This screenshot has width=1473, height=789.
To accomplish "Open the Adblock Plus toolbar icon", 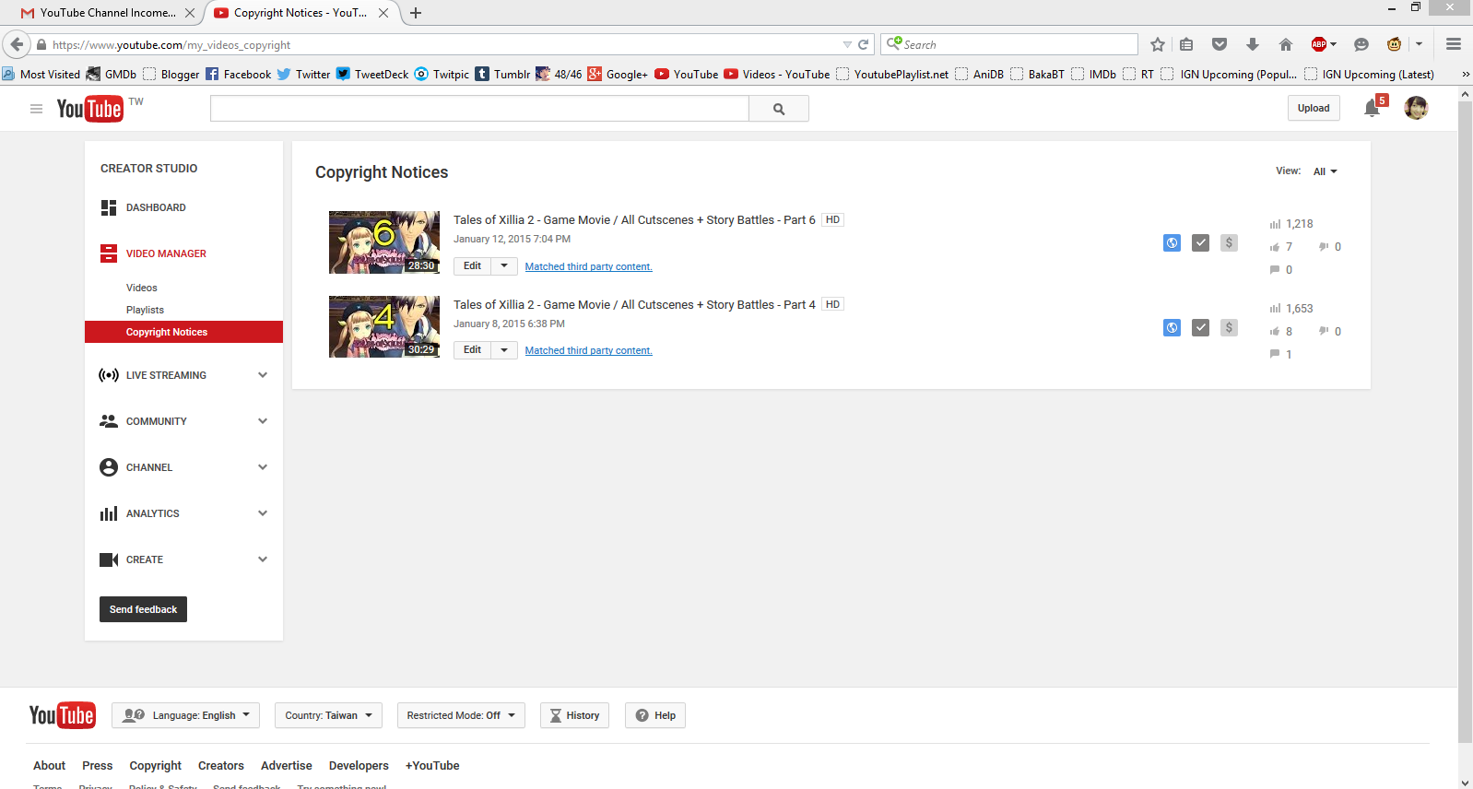I will coord(1319,44).
